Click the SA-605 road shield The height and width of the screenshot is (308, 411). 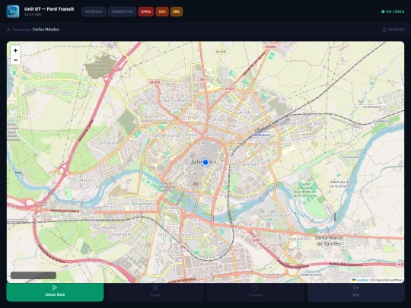tap(221, 52)
